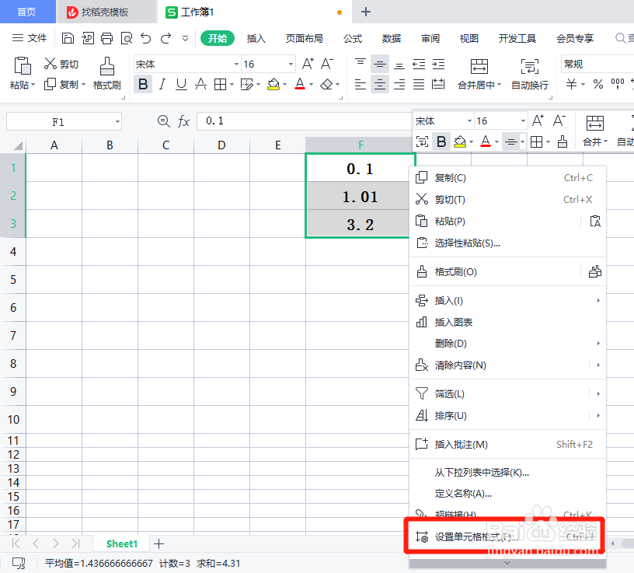This screenshot has width=634, height=573.
Task: Click red font color A in mini toolbar
Action: point(486,142)
